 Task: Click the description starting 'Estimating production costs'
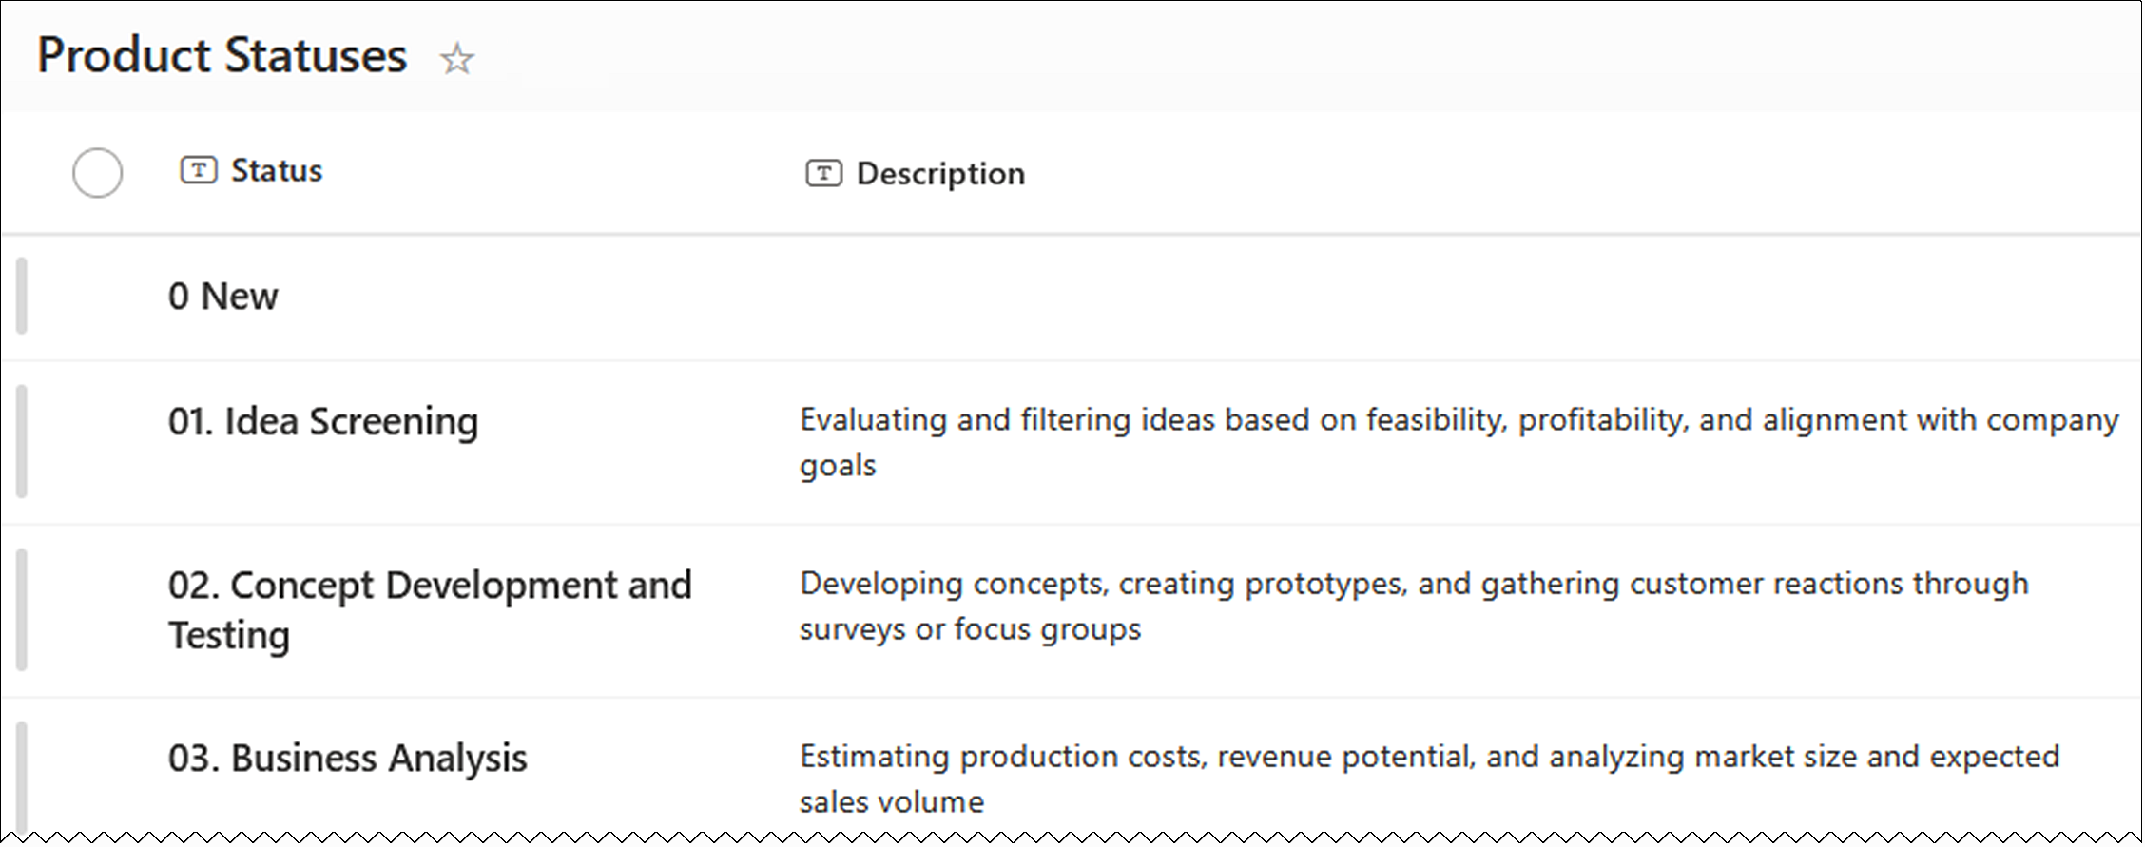[1429, 779]
